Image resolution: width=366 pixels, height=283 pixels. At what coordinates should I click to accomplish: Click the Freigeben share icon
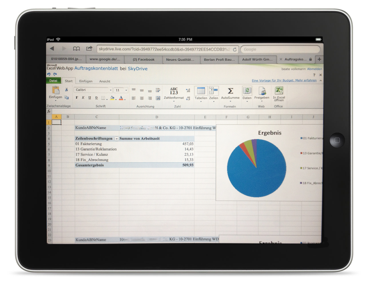coord(262,91)
